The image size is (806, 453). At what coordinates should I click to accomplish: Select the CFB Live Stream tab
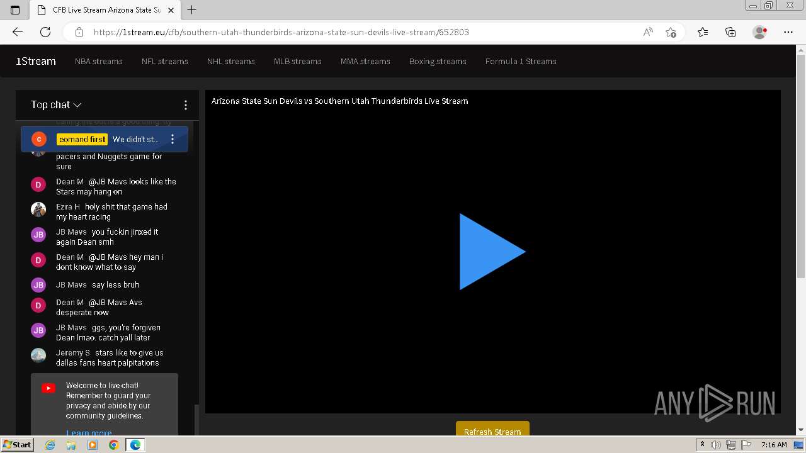[x=105, y=10]
